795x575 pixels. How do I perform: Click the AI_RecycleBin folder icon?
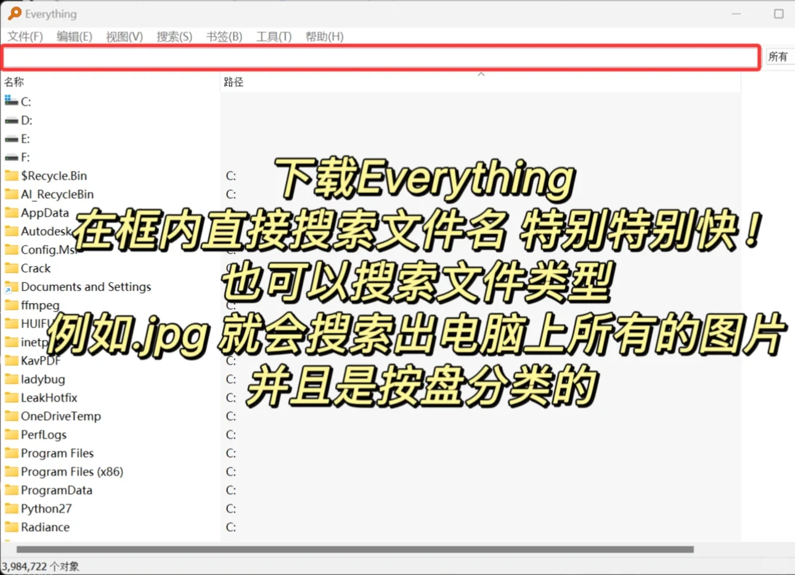pos(11,194)
